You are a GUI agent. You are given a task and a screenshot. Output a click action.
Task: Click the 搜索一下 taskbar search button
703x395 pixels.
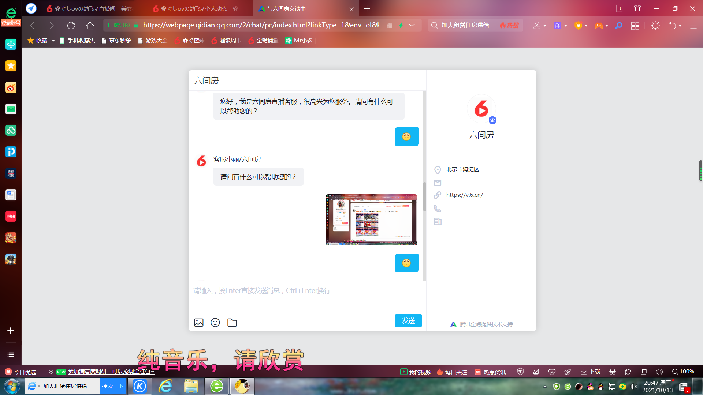click(x=113, y=386)
